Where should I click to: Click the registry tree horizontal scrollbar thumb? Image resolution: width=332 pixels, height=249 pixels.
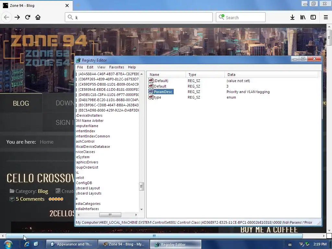point(110,215)
